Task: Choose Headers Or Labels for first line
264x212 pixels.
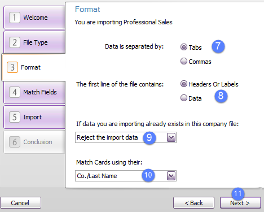Action: (184, 84)
